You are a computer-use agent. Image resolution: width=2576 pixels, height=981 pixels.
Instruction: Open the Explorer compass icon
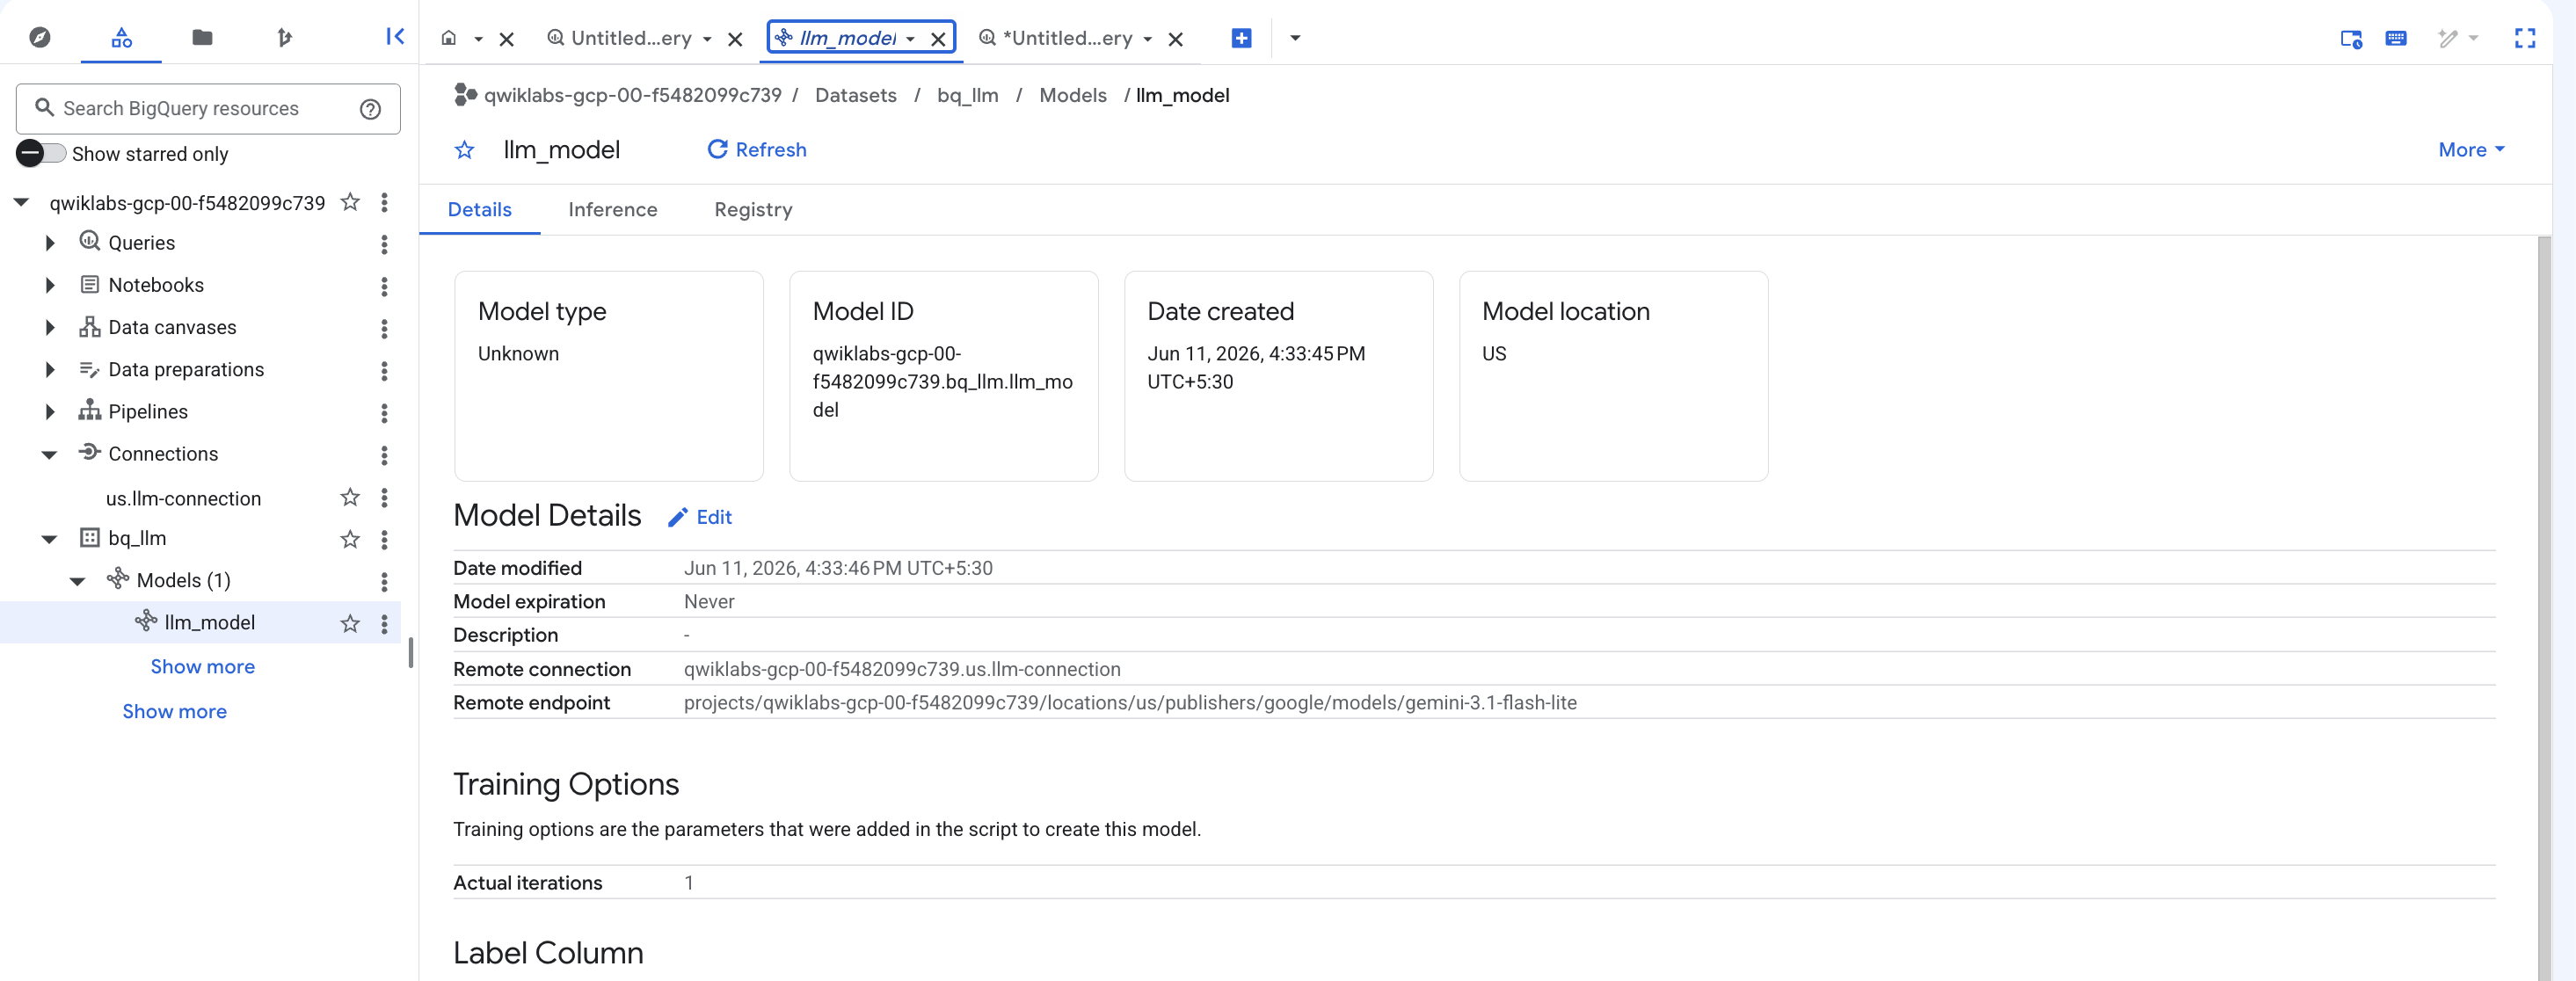tap(40, 38)
